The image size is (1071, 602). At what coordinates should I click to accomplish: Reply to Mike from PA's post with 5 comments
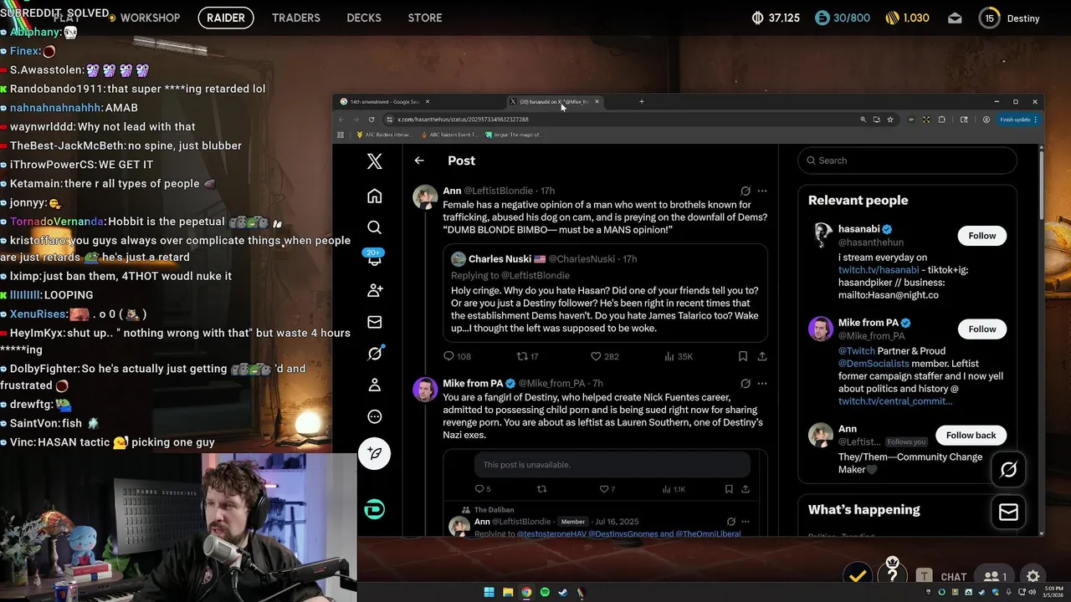coord(483,489)
